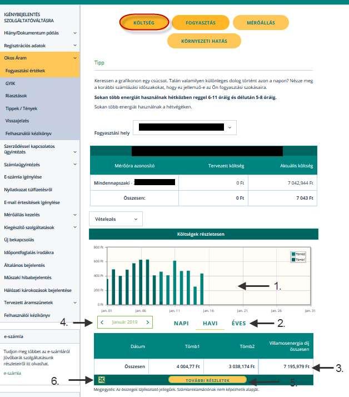Open Időpontfoglalás irodákra

click(29, 252)
